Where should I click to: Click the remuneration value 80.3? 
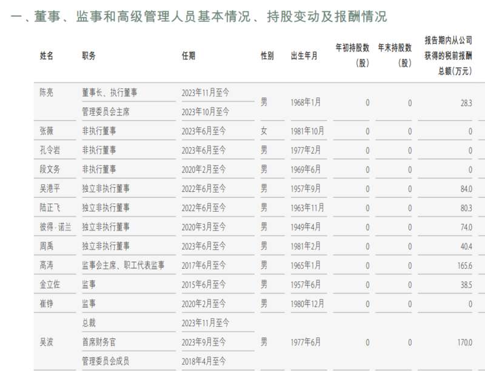click(x=466, y=208)
